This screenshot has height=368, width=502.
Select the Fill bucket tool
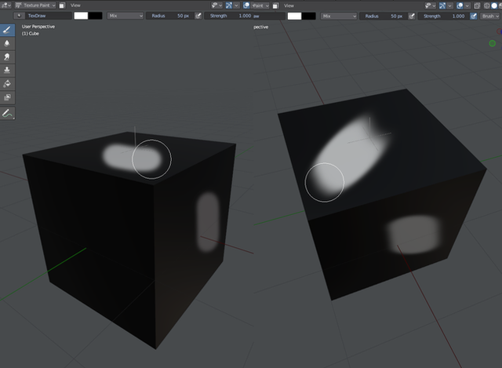[7, 84]
